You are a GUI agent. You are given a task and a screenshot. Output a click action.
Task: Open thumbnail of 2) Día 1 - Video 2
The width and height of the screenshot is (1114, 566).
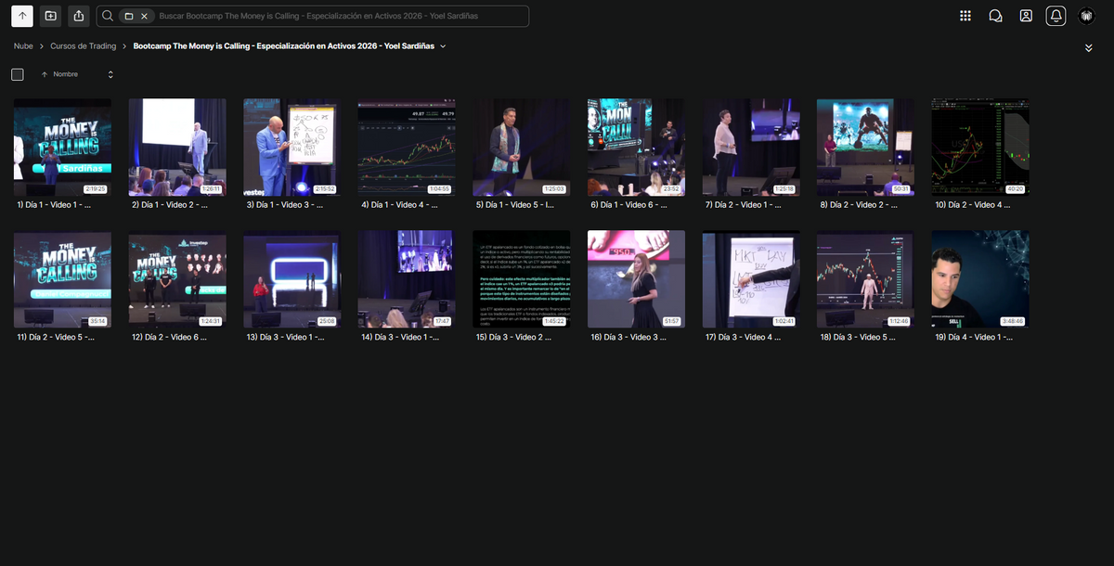pyautogui.click(x=177, y=148)
